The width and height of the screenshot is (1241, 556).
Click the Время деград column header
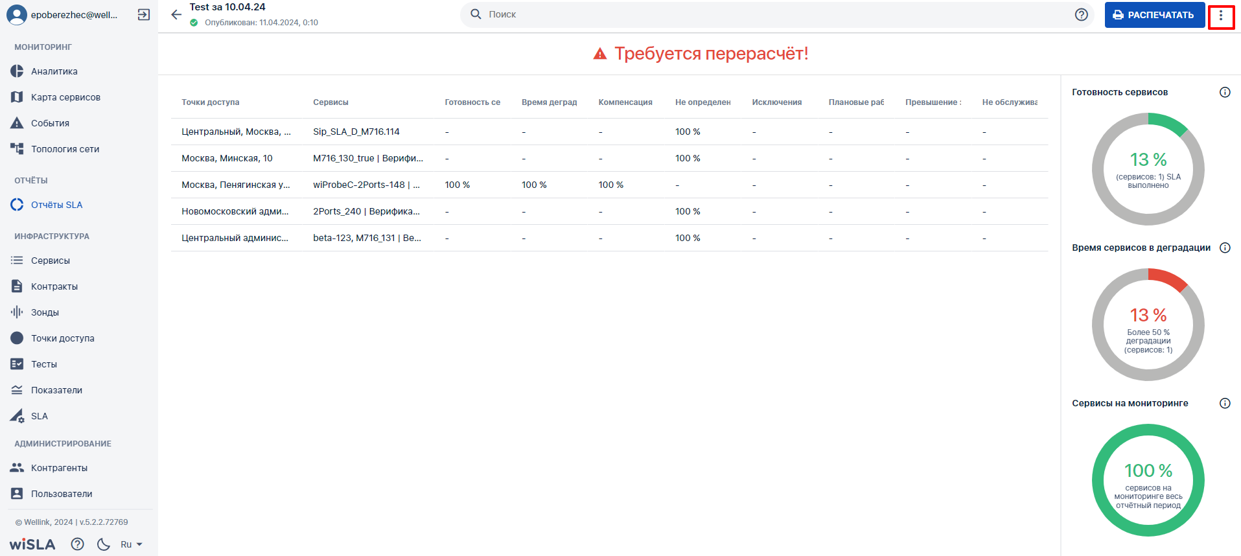(550, 102)
